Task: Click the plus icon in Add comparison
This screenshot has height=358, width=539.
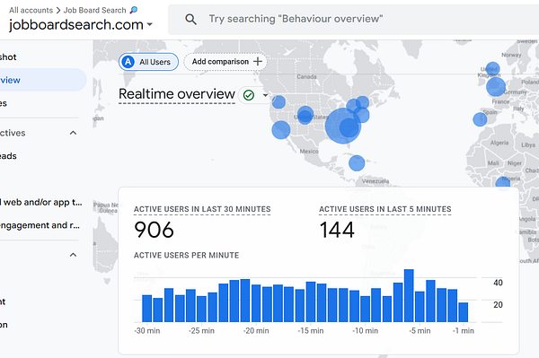Action: coord(258,61)
